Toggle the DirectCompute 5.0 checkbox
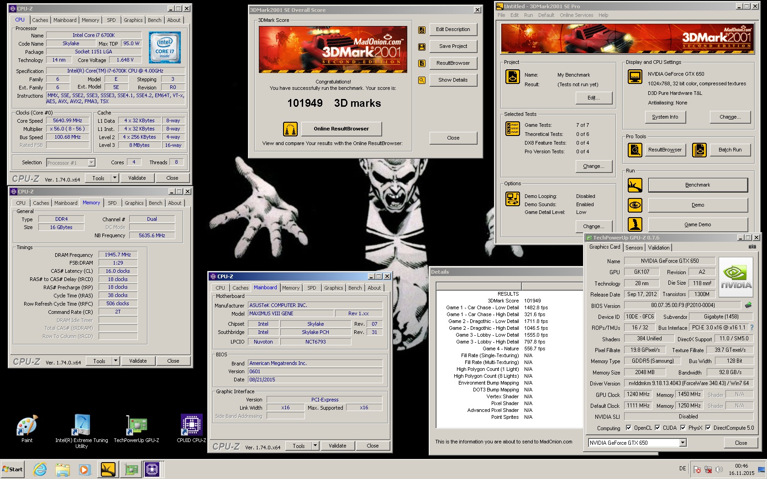767x479 pixels. click(x=708, y=428)
